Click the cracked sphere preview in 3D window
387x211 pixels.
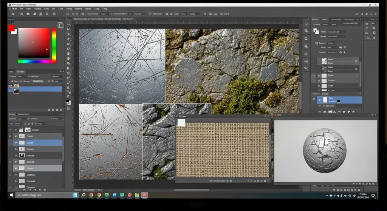(325, 150)
